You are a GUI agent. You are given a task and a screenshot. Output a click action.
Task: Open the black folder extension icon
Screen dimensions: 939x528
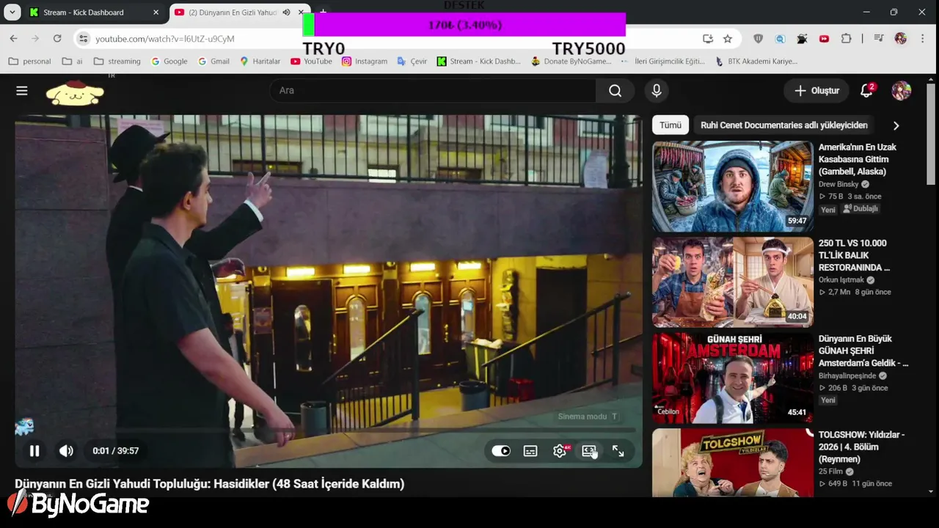click(x=803, y=39)
